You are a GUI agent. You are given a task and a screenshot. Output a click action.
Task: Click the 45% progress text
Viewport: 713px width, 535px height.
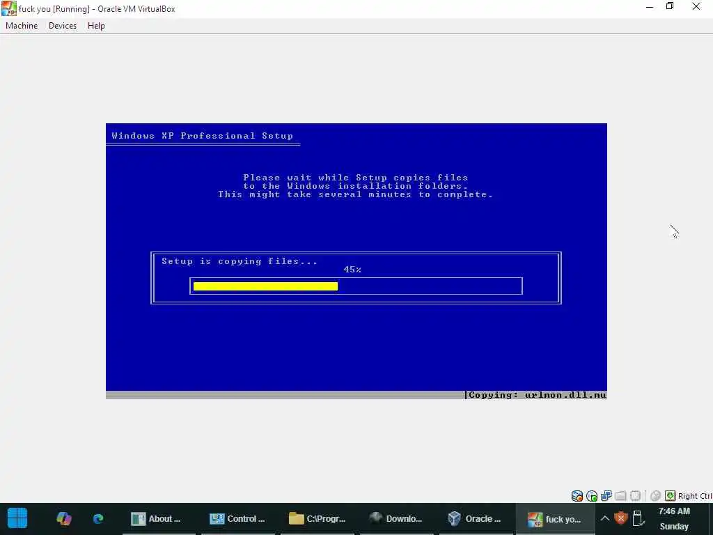(352, 270)
